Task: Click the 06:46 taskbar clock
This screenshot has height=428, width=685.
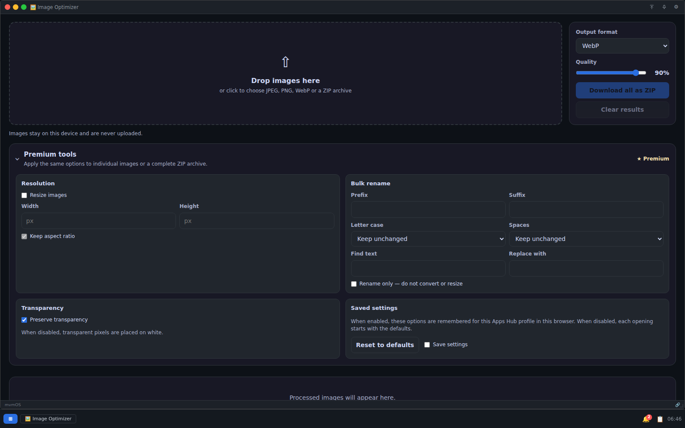Action: (674, 419)
